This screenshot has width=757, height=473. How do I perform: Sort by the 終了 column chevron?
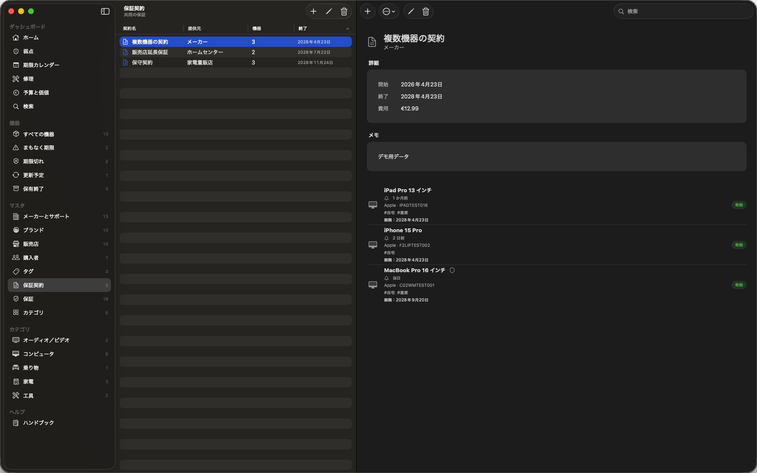[348, 29]
